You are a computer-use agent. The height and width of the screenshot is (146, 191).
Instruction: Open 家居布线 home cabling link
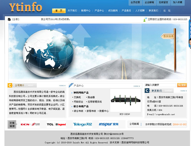[x=91, y=111]
